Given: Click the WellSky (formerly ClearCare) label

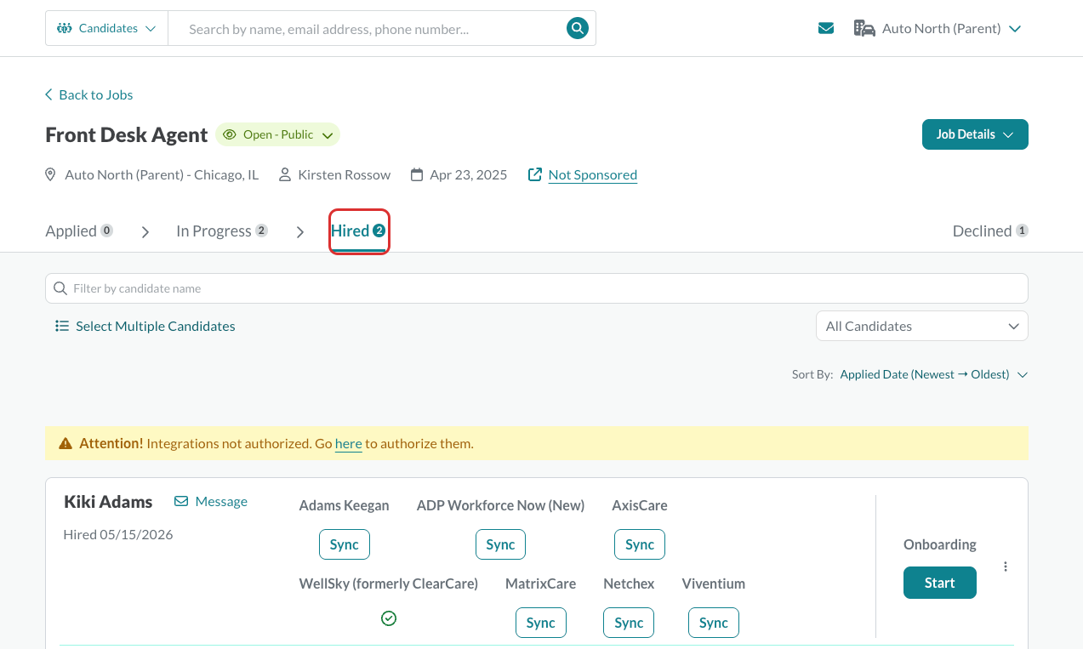Looking at the screenshot, I should coord(389,584).
